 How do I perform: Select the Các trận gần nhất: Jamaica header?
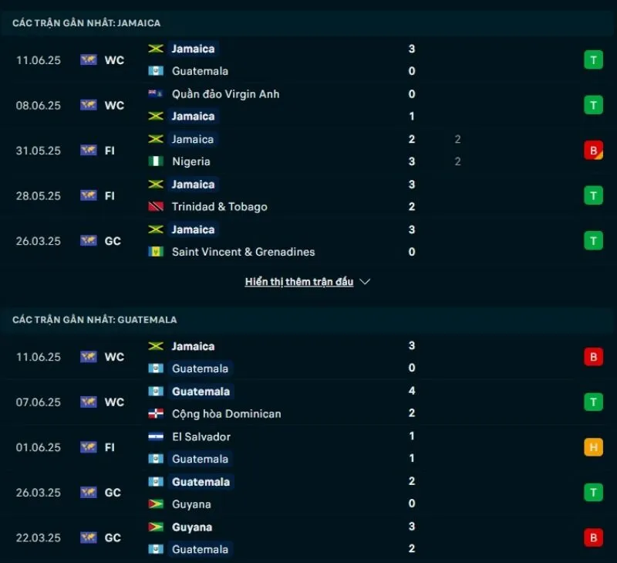coord(86,23)
